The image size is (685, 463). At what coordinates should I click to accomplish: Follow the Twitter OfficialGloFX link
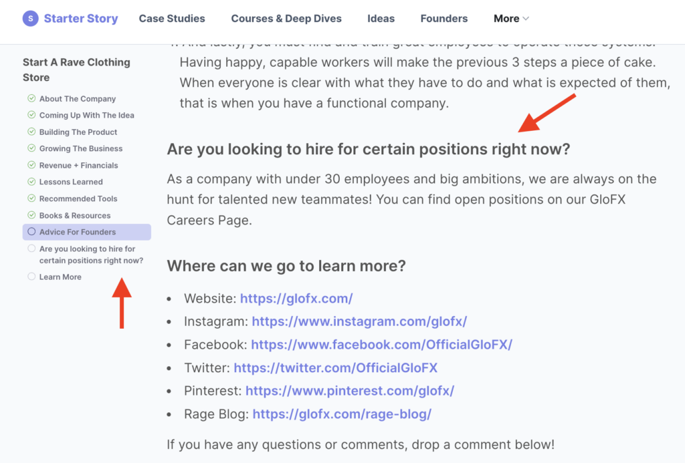[x=336, y=368]
